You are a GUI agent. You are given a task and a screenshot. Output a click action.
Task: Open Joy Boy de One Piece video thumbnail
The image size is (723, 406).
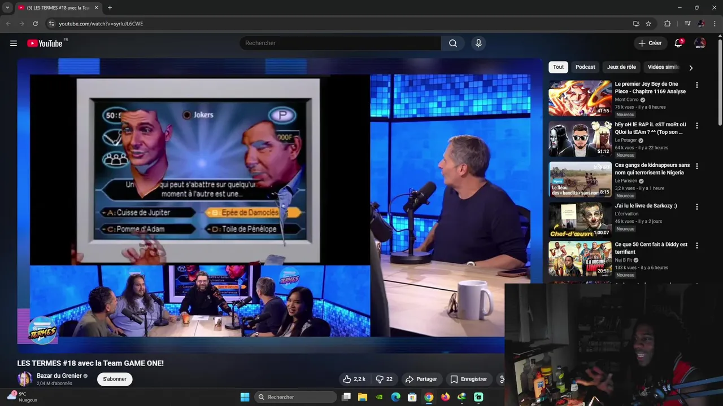pyautogui.click(x=580, y=98)
